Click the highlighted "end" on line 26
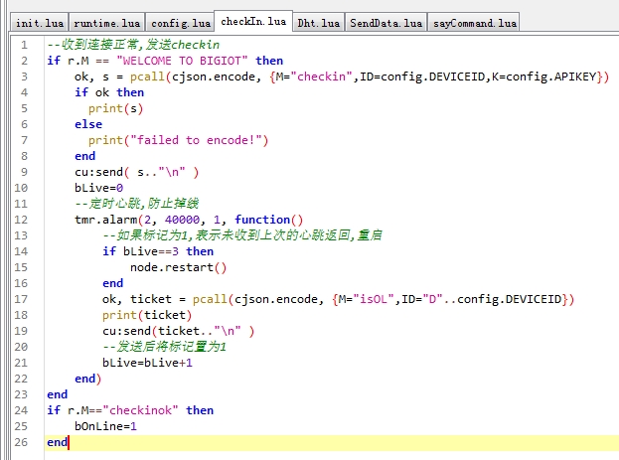This screenshot has height=460, width=619. [x=58, y=442]
